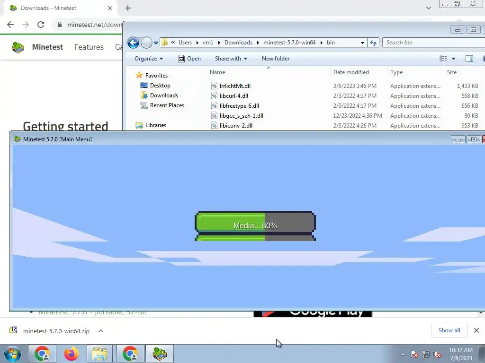This screenshot has height=363, width=485.
Task: Close the Downloads - Minetest tab
Action: tap(110, 8)
